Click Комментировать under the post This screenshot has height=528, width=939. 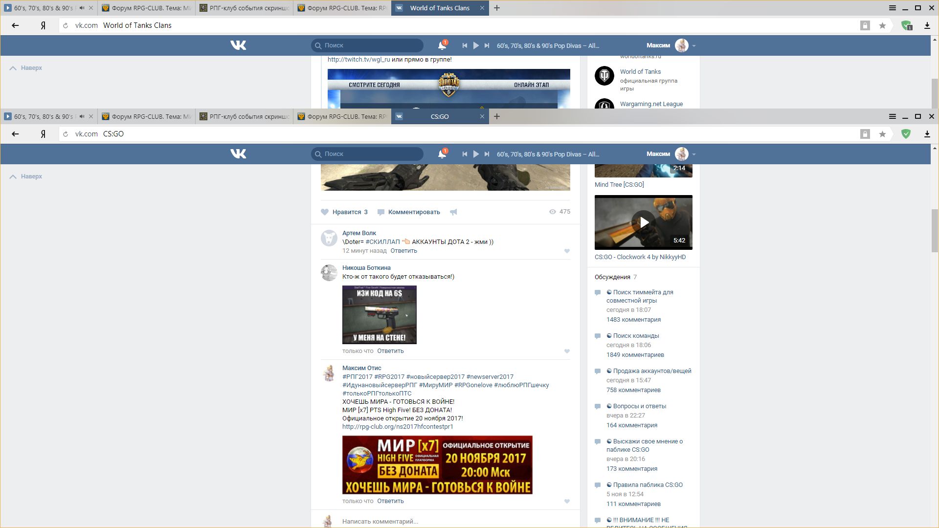[409, 212]
